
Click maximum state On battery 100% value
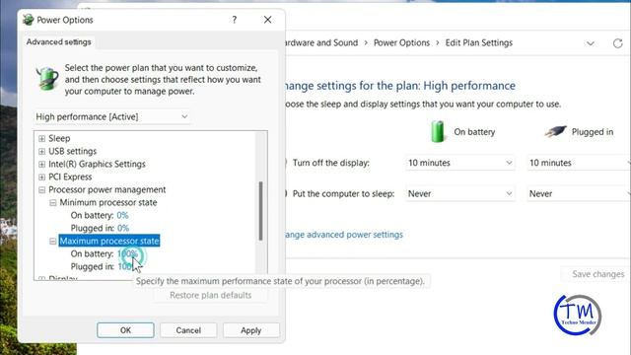point(127,254)
